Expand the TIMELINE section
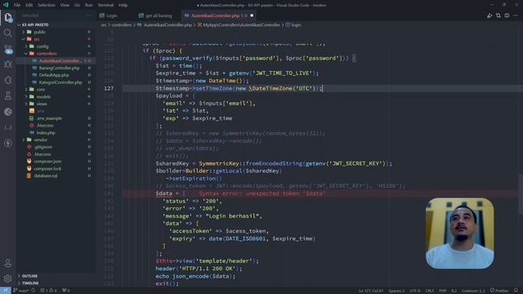The height and width of the screenshot is (294, 523). click(x=30, y=283)
